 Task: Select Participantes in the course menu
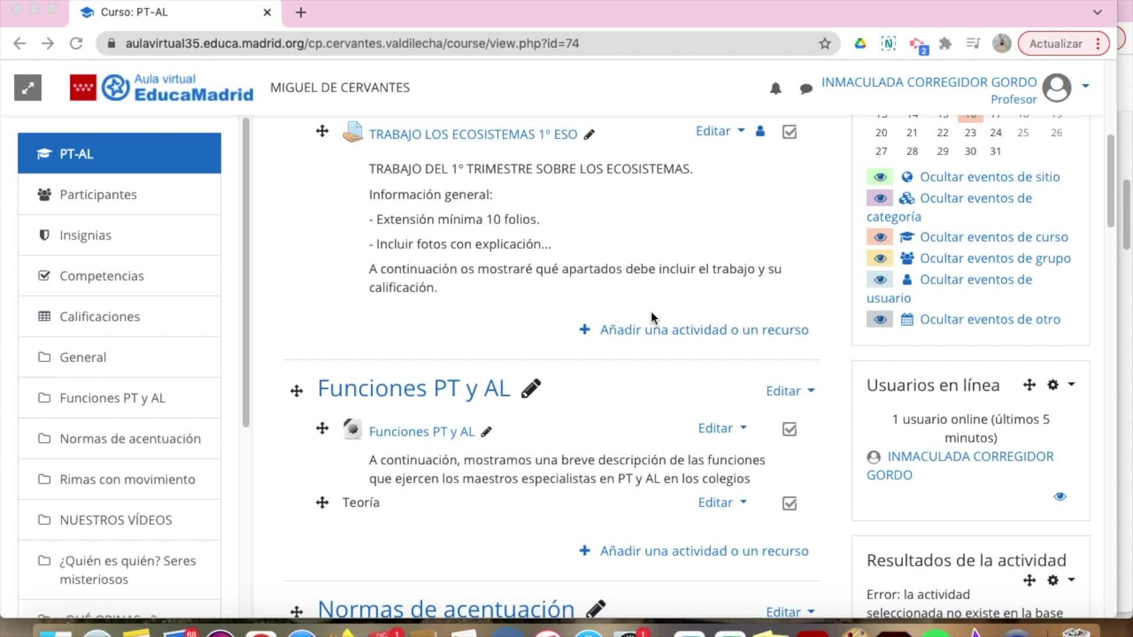(98, 195)
